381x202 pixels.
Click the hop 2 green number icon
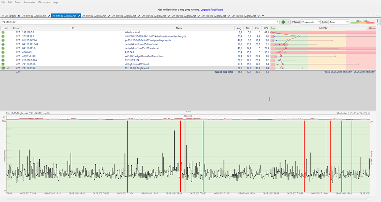pos(3,36)
